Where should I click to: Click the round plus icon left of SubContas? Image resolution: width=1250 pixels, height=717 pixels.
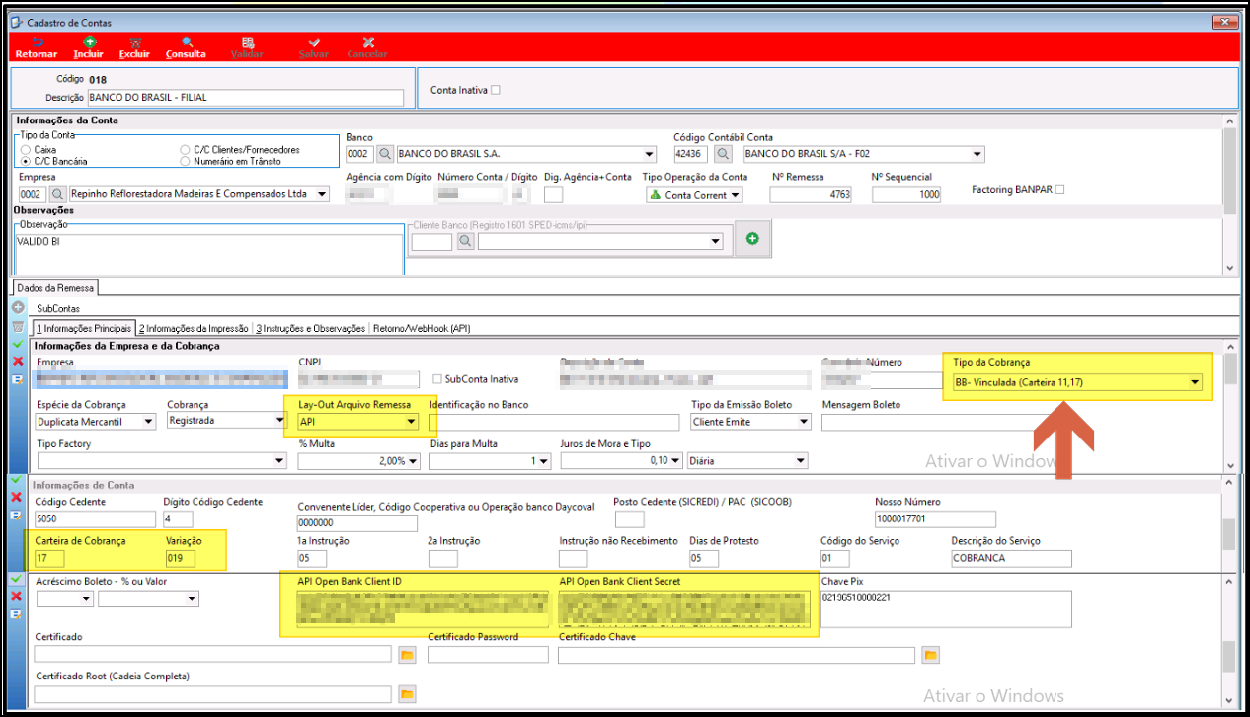(18, 308)
